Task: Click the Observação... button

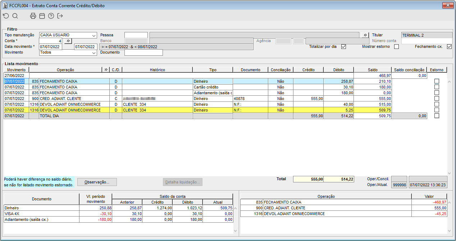Action: 97,182
